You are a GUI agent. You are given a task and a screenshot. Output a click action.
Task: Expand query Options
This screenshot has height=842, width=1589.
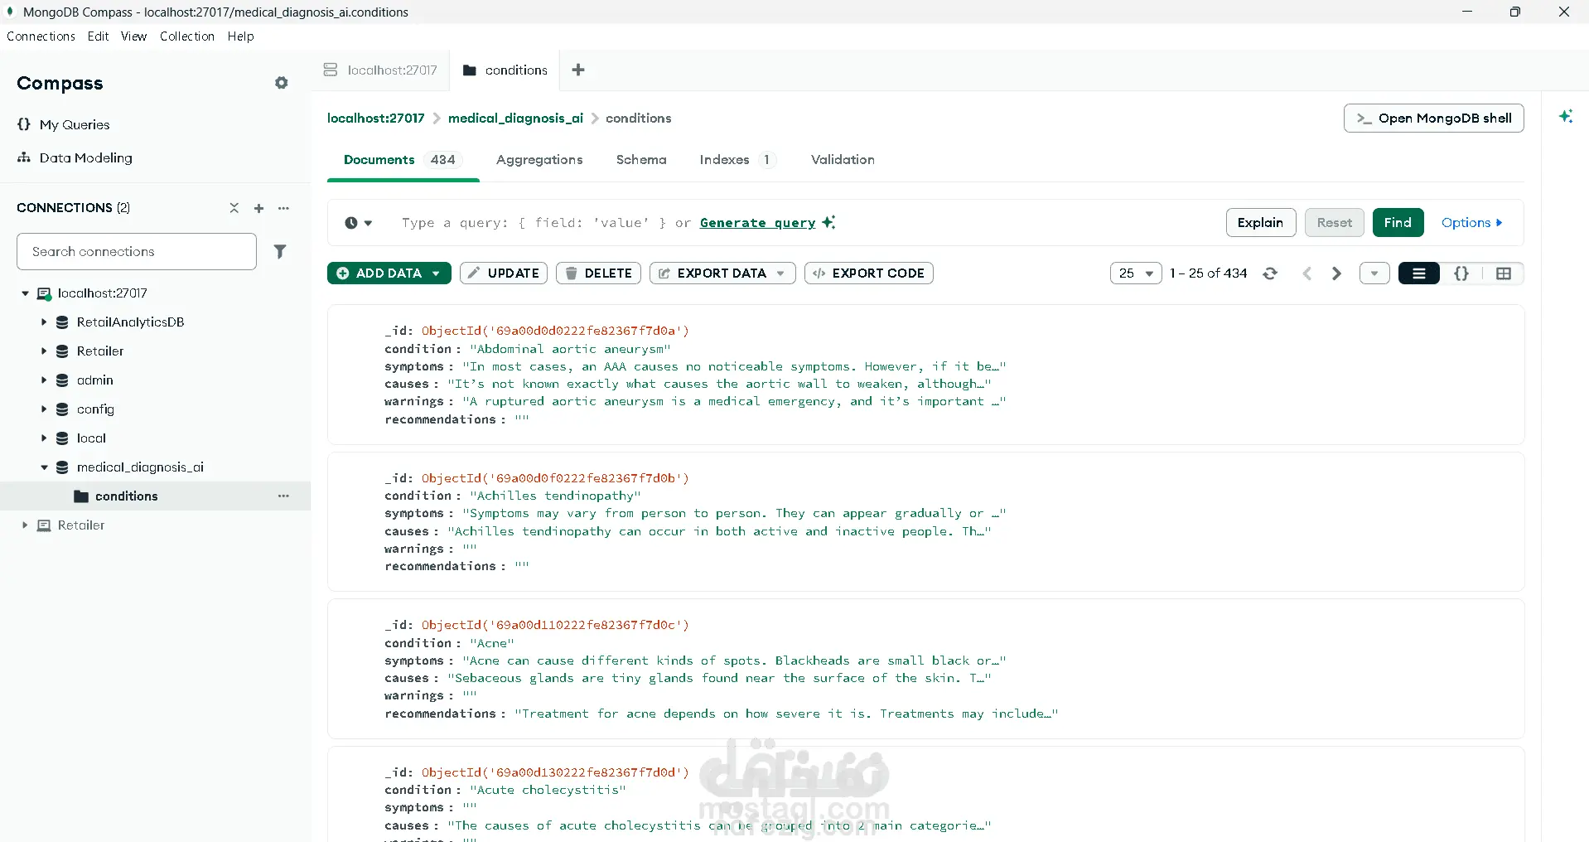click(1471, 223)
